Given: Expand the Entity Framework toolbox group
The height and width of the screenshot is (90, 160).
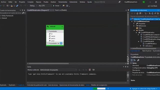Looking at the screenshot, I should pyautogui.click(x=1, y=16).
